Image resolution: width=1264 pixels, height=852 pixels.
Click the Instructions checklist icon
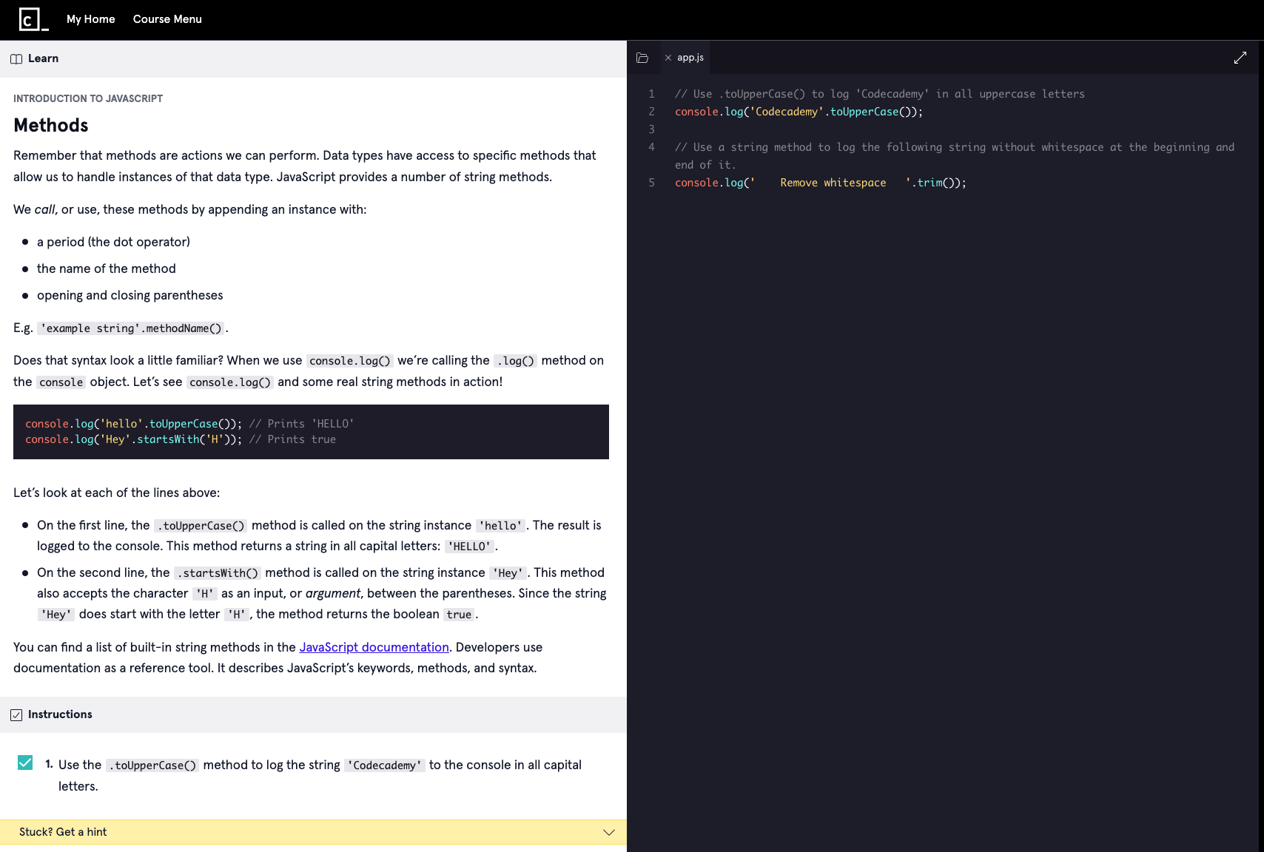click(x=16, y=715)
